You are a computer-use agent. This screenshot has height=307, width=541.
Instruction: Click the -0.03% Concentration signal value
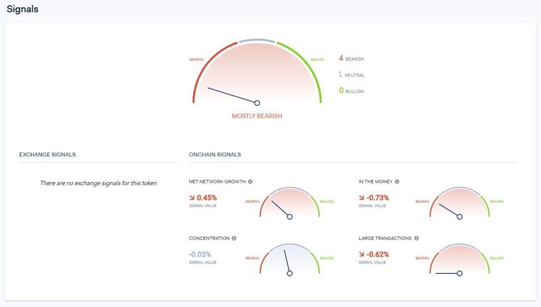[x=200, y=254]
